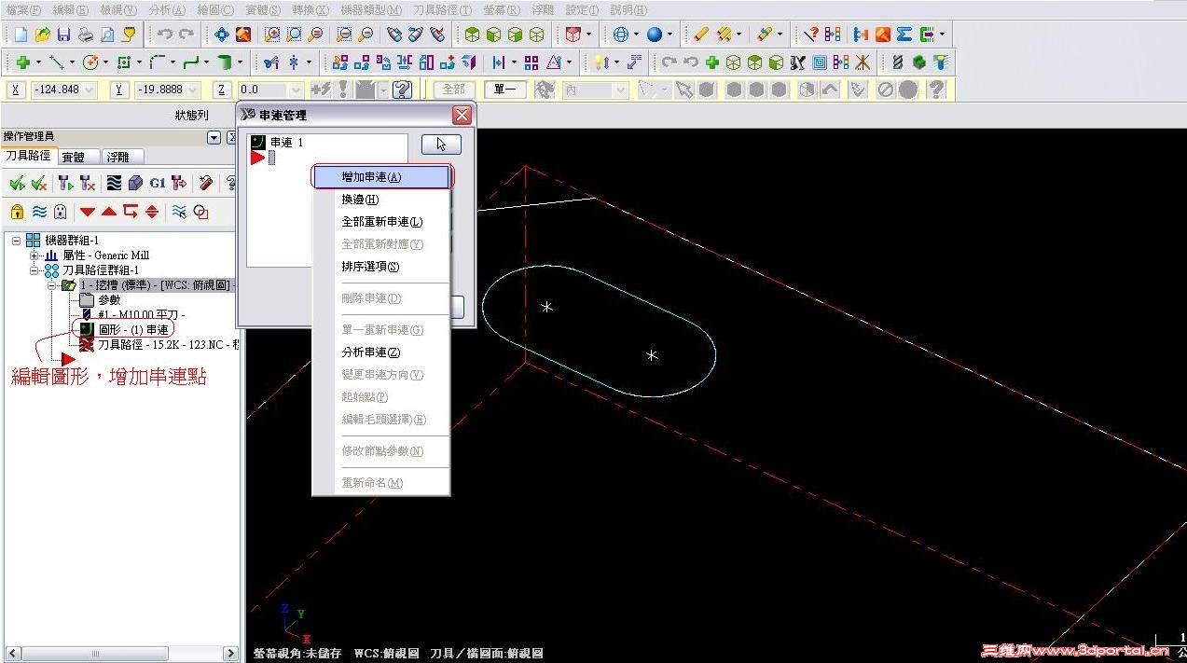Expand 屬性 - Generic Mill node
The height and width of the screenshot is (663, 1187).
click(x=34, y=256)
